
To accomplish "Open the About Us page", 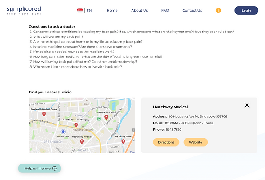I will [140, 11].
